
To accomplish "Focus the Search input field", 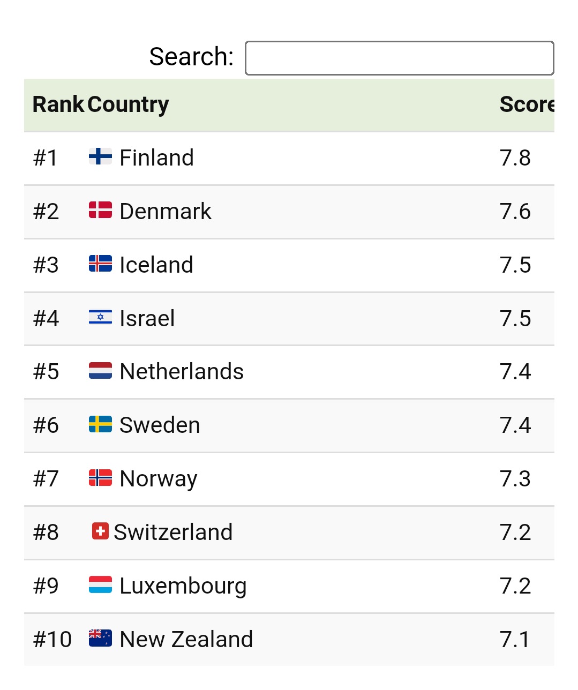I will tap(399, 58).
